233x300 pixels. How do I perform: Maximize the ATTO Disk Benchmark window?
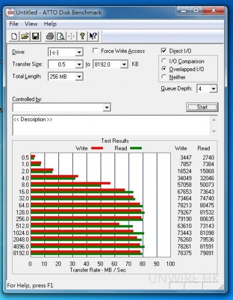point(196,11)
